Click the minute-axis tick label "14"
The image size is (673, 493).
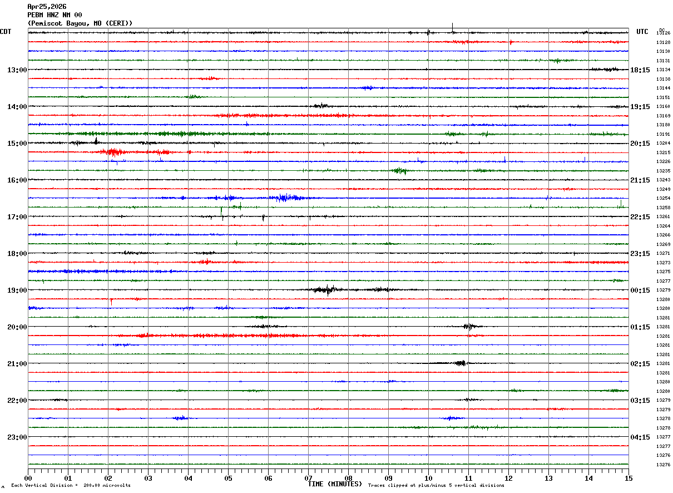tap(588, 478)
